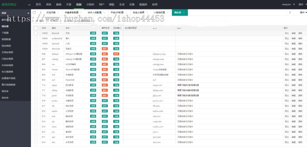This screenshot has width=307, height=147.
Task: Open the 应用 top menu
Action: (155, 4)
